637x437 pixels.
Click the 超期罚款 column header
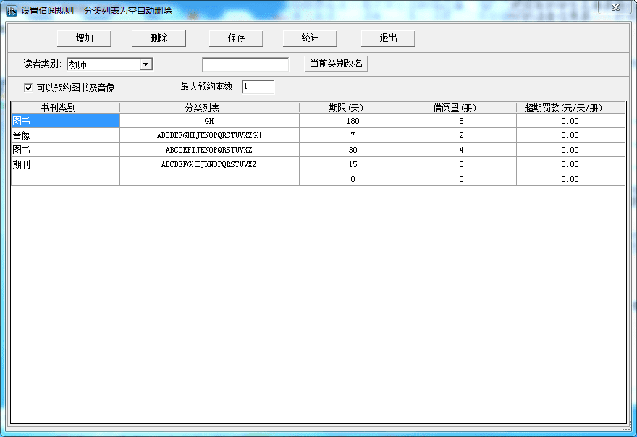tap(570, 108)
